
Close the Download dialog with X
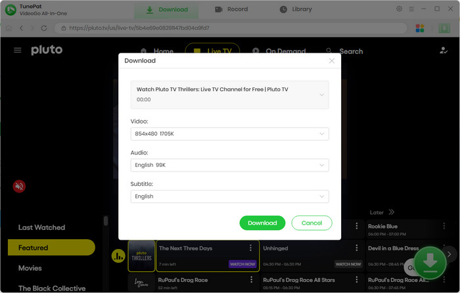(332, 60)
